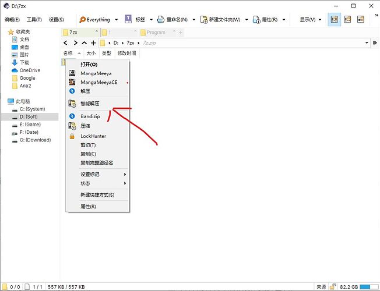The image size is (380, 291).
Task: Toggle the first highlighted layout view icon
Action: [334, 19]
